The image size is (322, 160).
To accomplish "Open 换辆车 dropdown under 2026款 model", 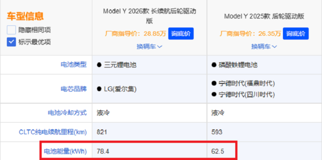I will coord(149,47).
